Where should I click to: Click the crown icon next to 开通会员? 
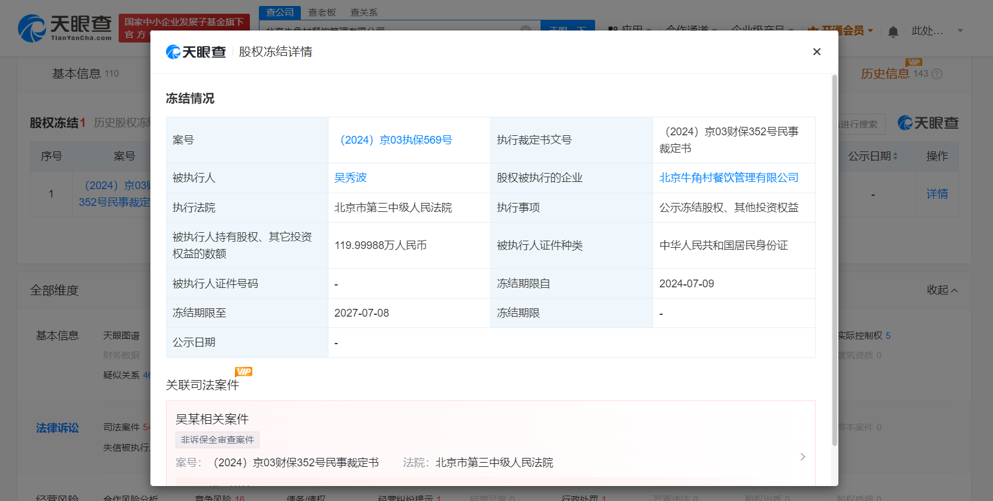coord(813,30)
